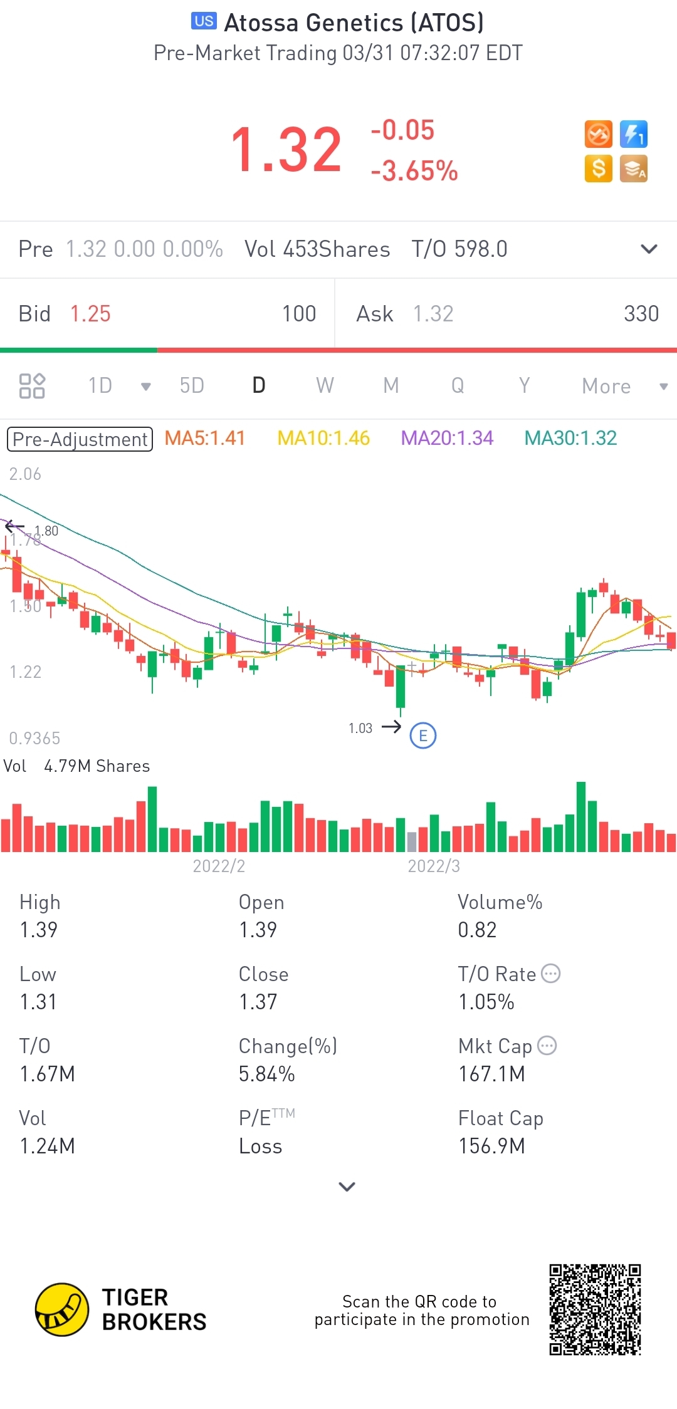Tap the blue lightning bolt icon
Screen dimensions: 677x1409
tap(634, 134)
